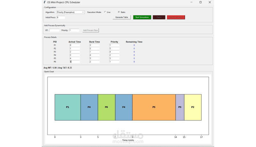Maximize the CPU Scheduler window
Image resolution: width=256 pixels, height=147 pixels.
point(201,2)
